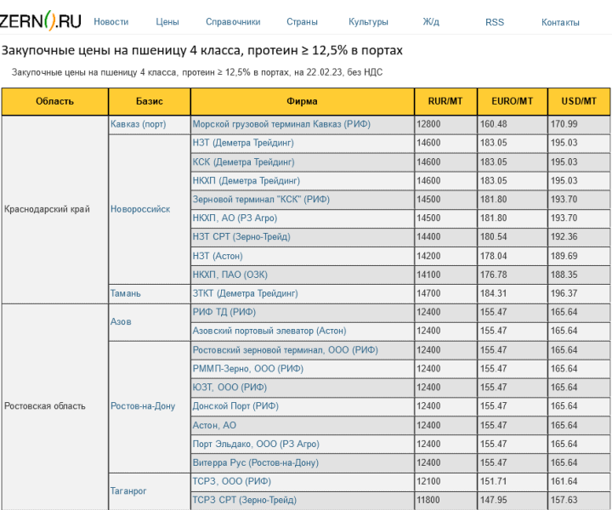Open the Контакты page
The image size is (612, 510).
(x=560, y=22)
